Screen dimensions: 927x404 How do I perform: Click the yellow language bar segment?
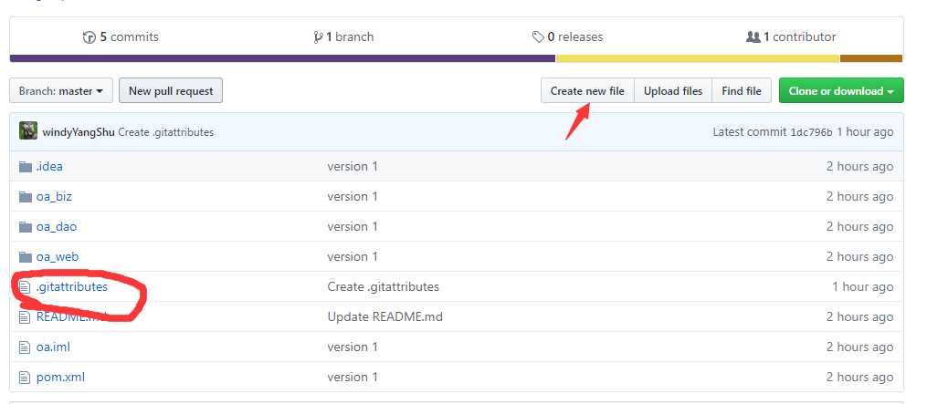point(698,58)
